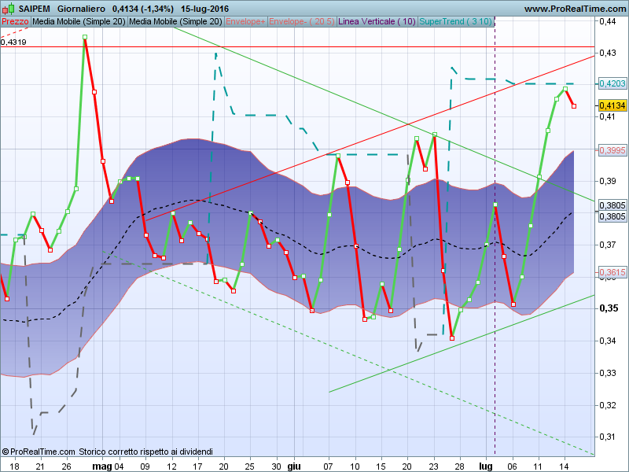Click the 0,33 price axis label

point(607,373)
